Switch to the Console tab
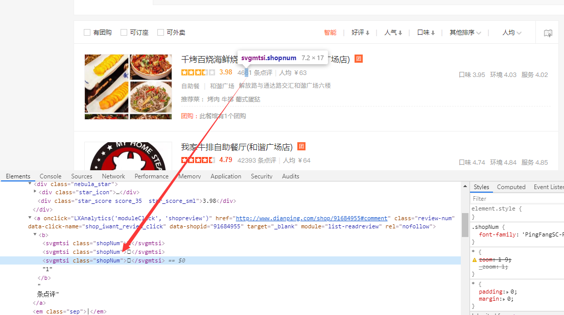 coord(50,176)
